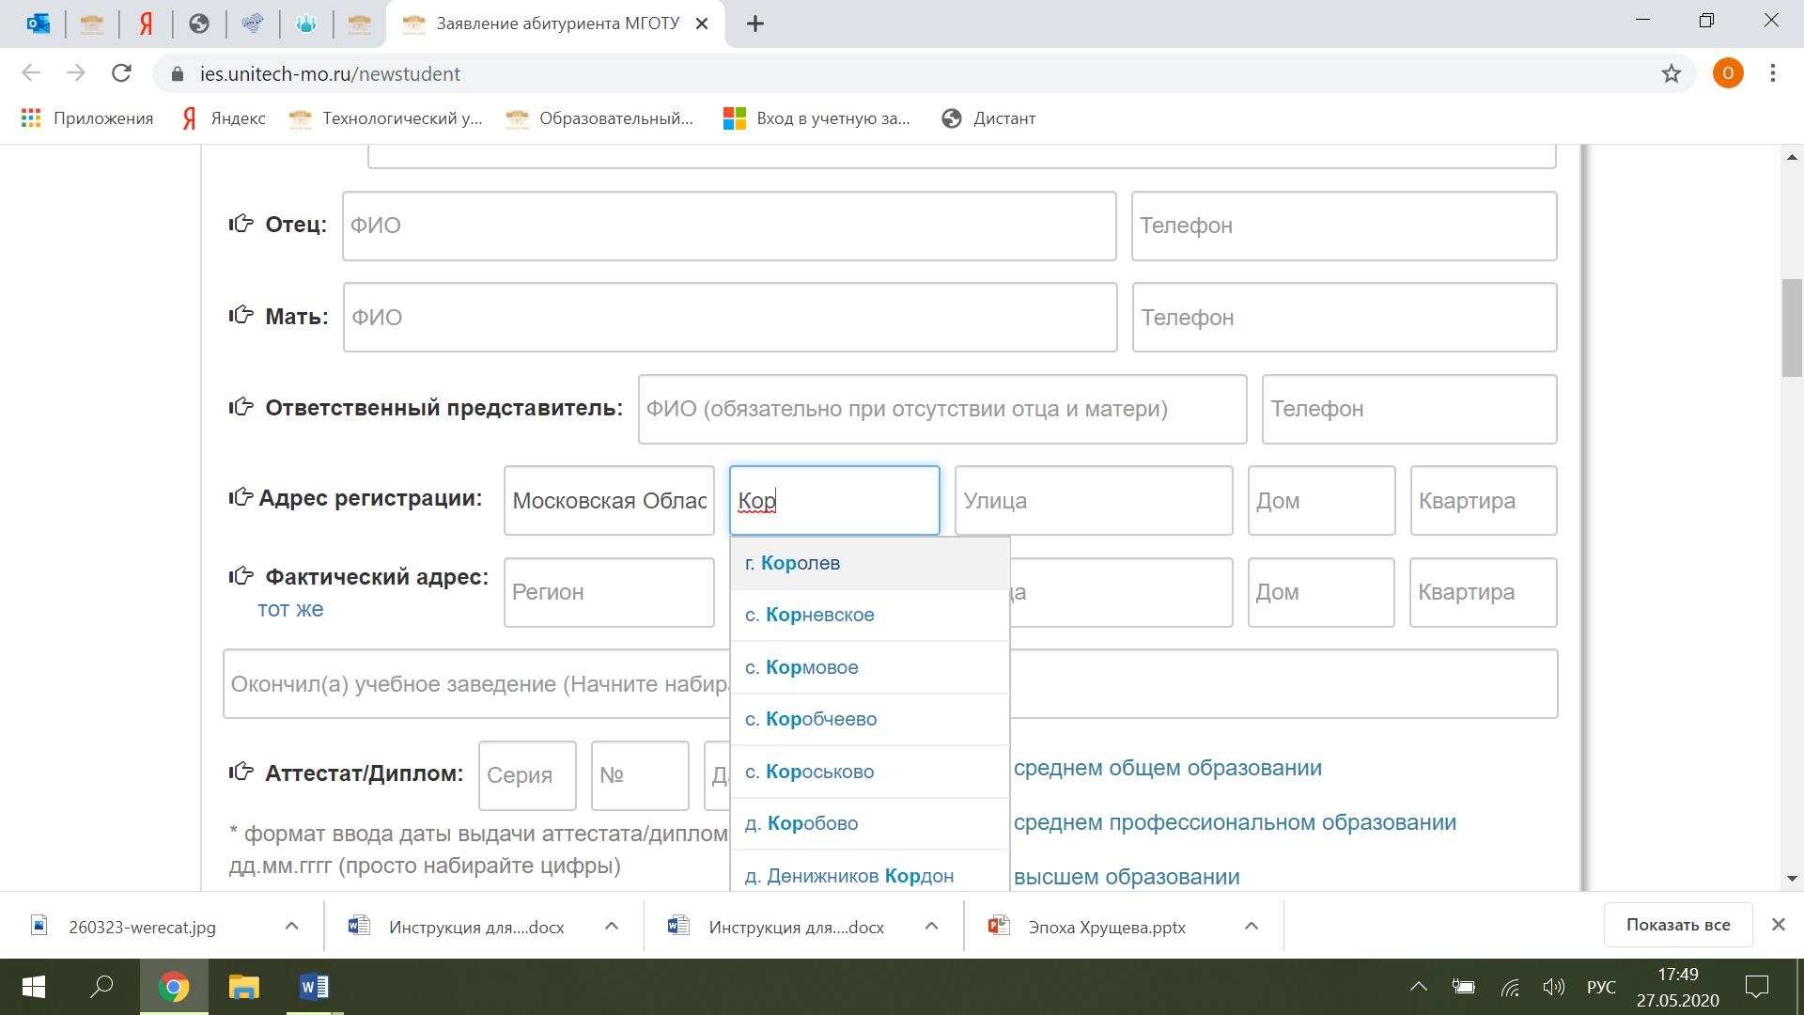Image resolution: width=1804 pixels, height=1015 pixels.
Task: Expand options for Эпоха Хрущева.pptx download
Action: 1251,927
